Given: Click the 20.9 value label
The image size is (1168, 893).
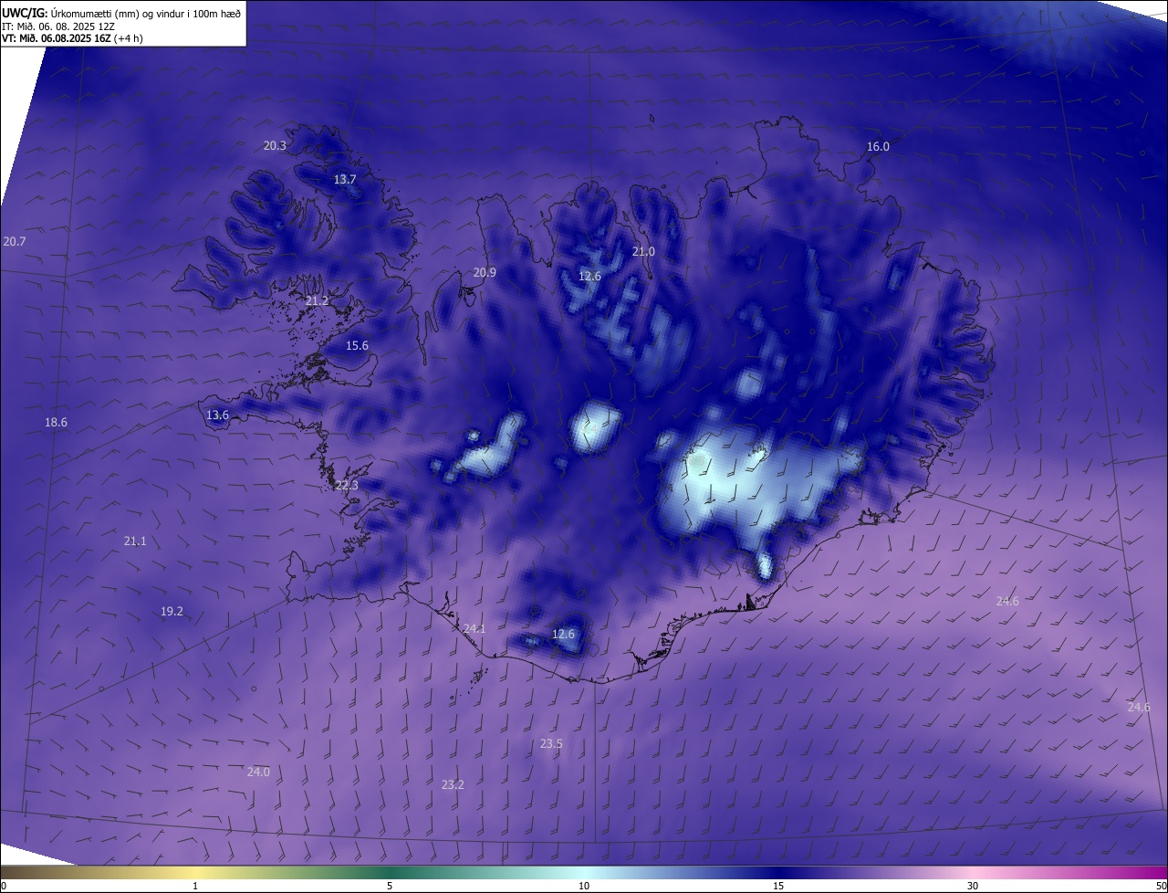Looking at the screenshot, I should tap(485, 272).
